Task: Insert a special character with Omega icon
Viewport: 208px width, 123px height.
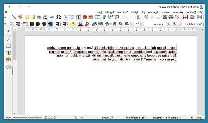Action: (x=58, y=17)
